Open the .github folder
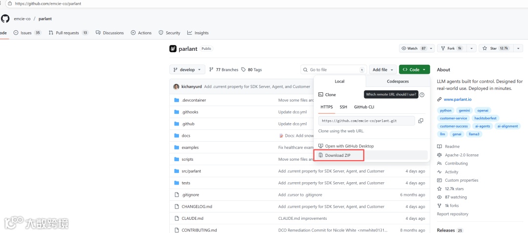This screenshot has height=233, width=528. 188,124
